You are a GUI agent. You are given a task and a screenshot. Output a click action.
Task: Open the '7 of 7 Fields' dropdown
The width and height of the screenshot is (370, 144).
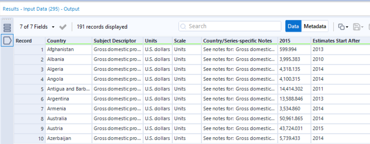[x=37, y=27]
